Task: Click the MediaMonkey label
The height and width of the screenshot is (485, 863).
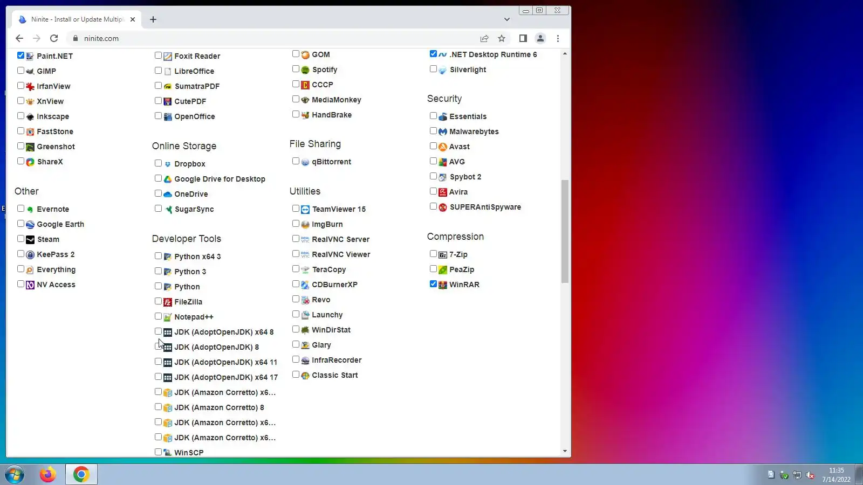Action: click(x=337, y=100)
